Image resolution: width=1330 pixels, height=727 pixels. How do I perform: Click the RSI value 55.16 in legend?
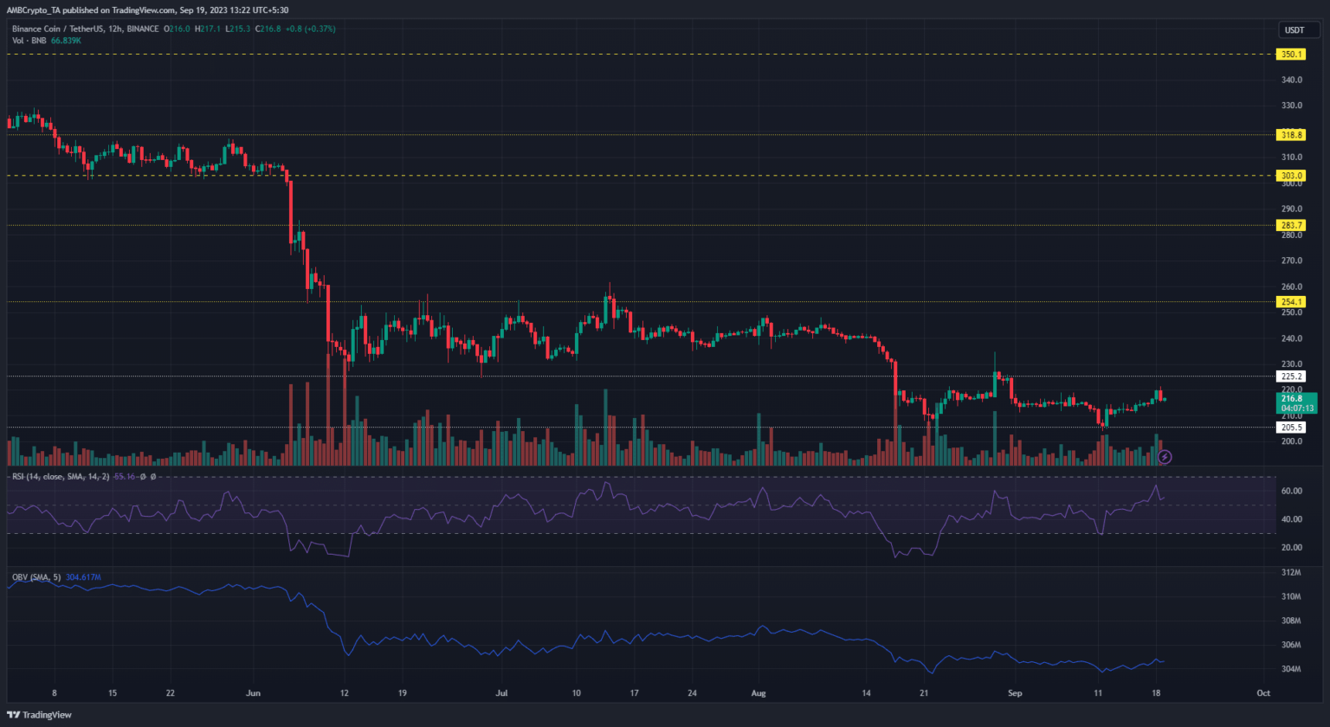pyautogui.click(x=125, y=477)
